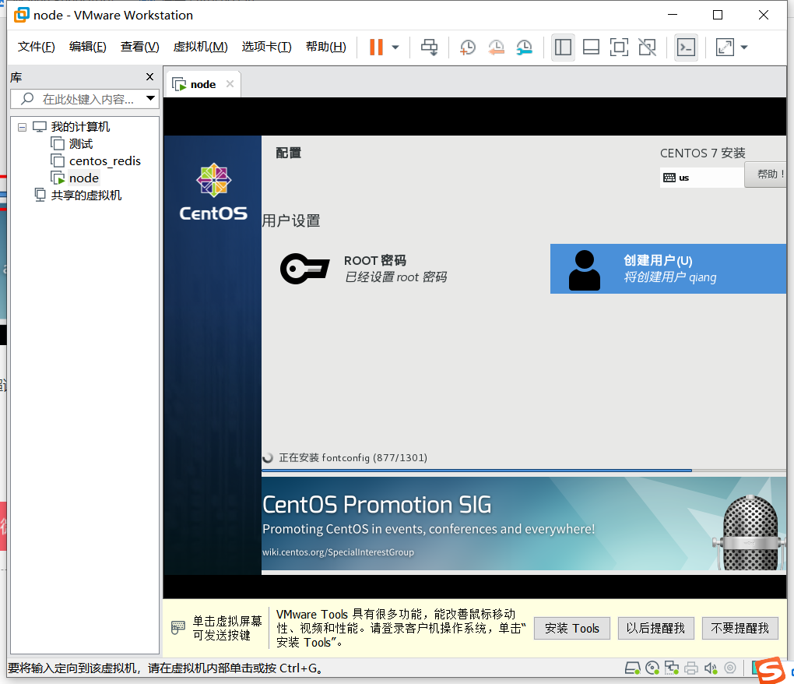This screenshot has height=684, width=794.
Task: Click the printer status bar icon
Action: coord(691,668)
